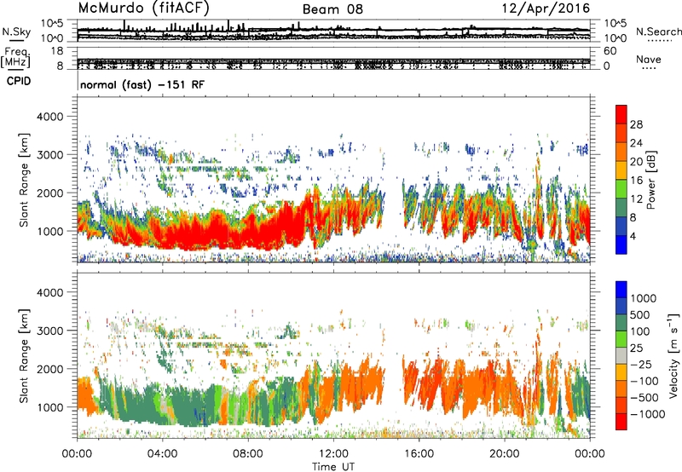The height and width of the screenshot is (472, 682).
Task: Click the 16 tick on the power colorbar
Action: point(636,181)
